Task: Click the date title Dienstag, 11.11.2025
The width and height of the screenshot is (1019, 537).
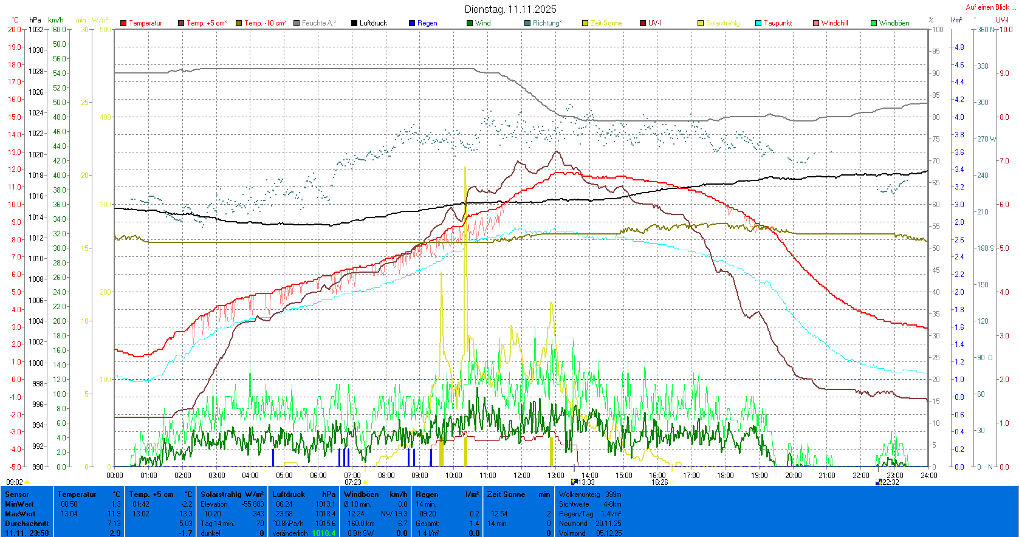Action: pos(510,9)
